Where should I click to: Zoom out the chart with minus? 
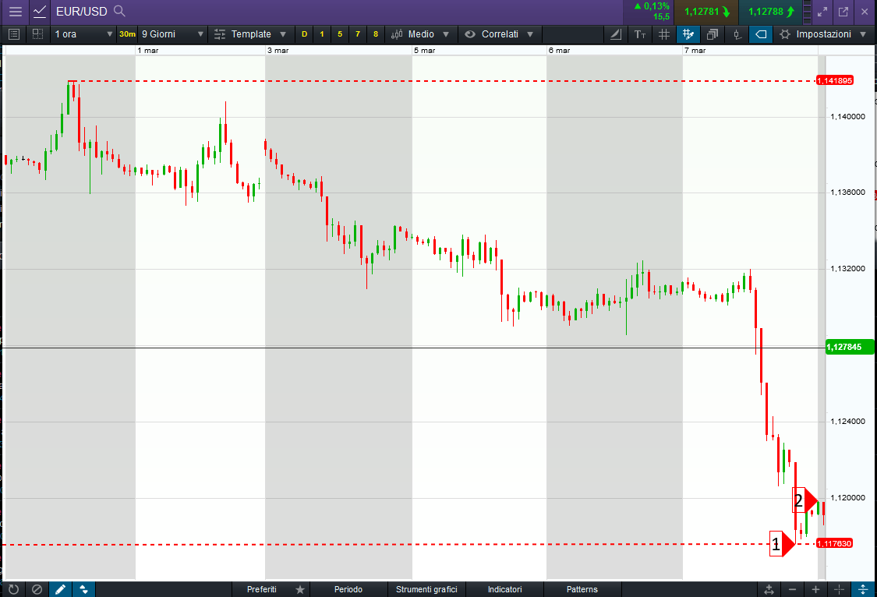[x=792, y=589]
